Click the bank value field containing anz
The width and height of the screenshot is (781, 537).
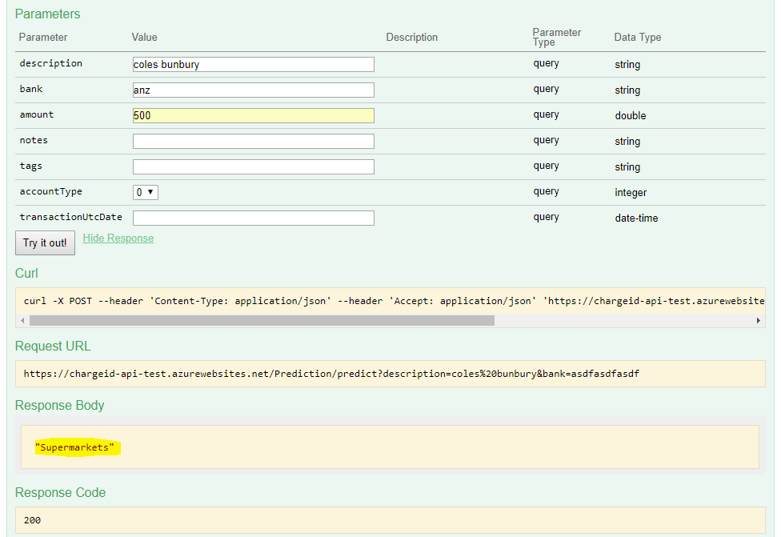(253, 90)
